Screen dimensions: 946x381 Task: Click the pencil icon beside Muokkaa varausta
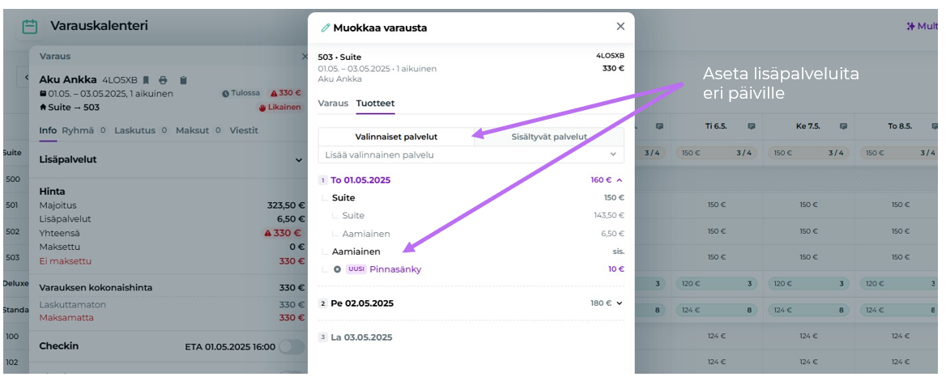point(326,28)
